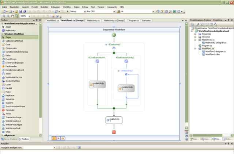Click the designer vertical scrollbar down arrow

(x=186, y=128)
